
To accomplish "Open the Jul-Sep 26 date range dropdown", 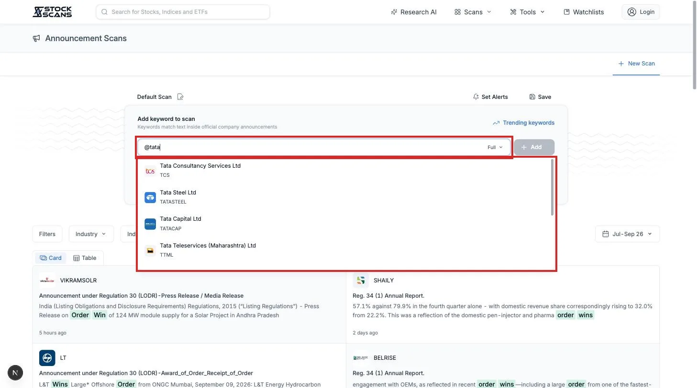I will [x=627, y=234].
